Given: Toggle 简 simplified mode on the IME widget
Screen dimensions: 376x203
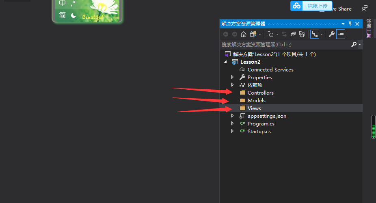Looking at the screenshot, I should tap(63, 15).
